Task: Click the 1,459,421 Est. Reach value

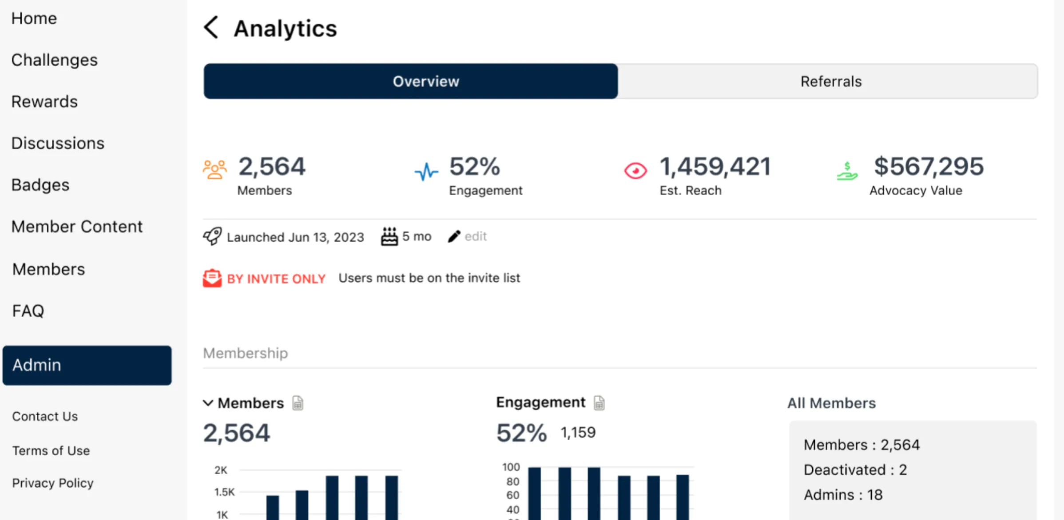Action: (715, 167)
